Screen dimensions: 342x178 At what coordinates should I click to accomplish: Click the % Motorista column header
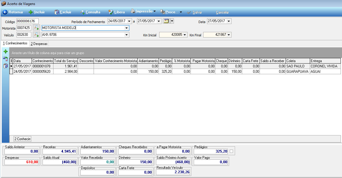point(181,61)
